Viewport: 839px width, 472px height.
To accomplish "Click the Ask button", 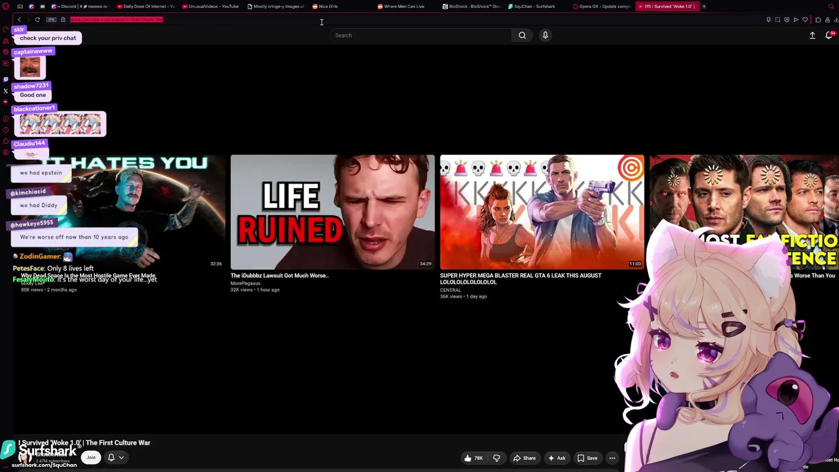I will [556, 458].
